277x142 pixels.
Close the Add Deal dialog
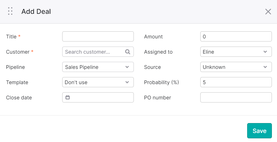point(268,12)
